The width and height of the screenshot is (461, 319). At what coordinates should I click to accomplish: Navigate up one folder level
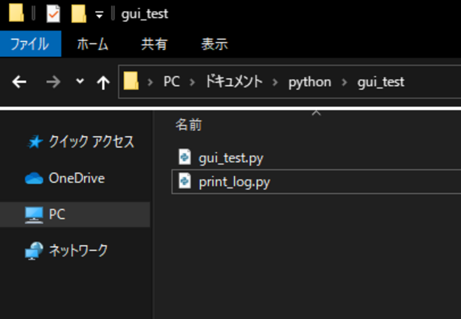[103, 82]
